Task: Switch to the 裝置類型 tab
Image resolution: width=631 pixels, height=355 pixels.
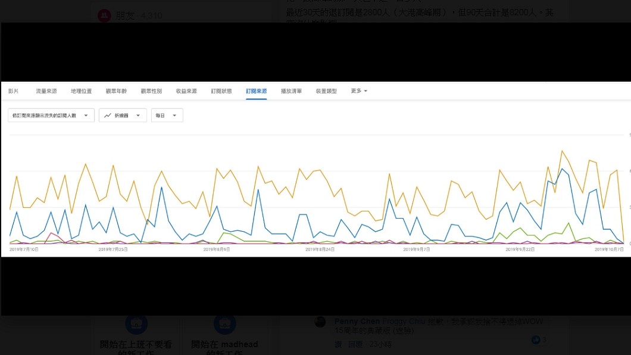Action: (326, 91)
